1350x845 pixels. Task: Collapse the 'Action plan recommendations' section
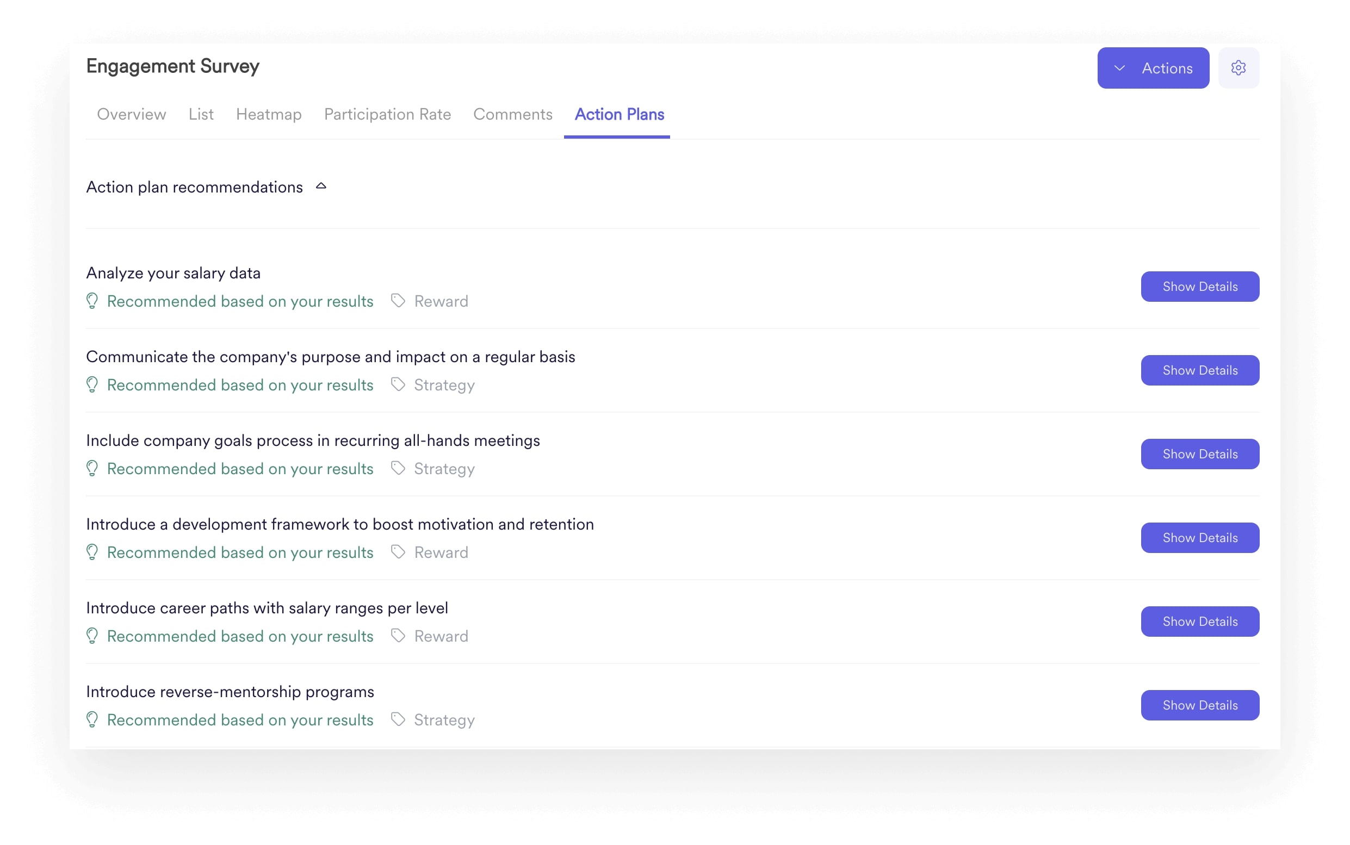pos(321,186)
